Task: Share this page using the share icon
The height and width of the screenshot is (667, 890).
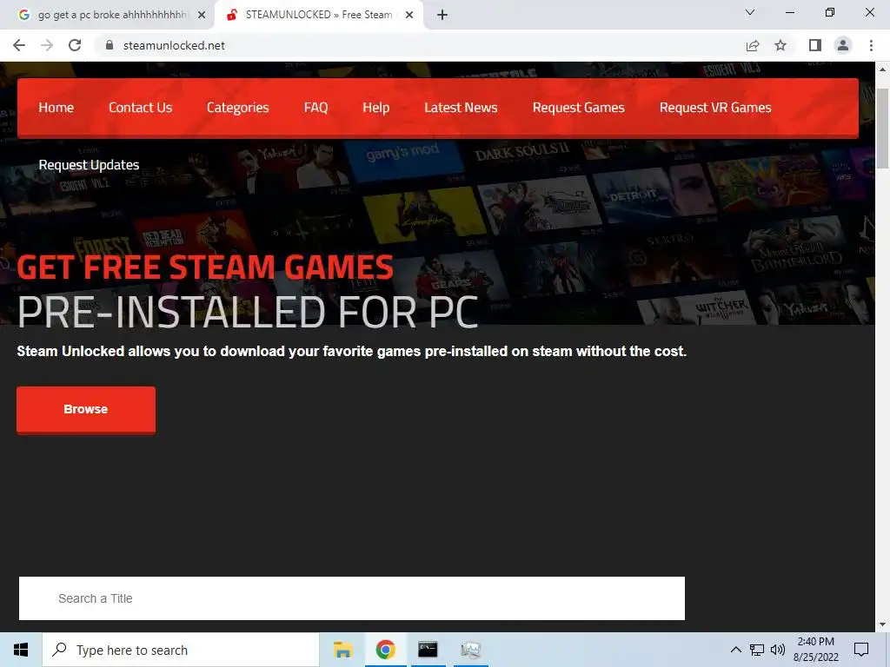Action: click(x=753, y=45)
